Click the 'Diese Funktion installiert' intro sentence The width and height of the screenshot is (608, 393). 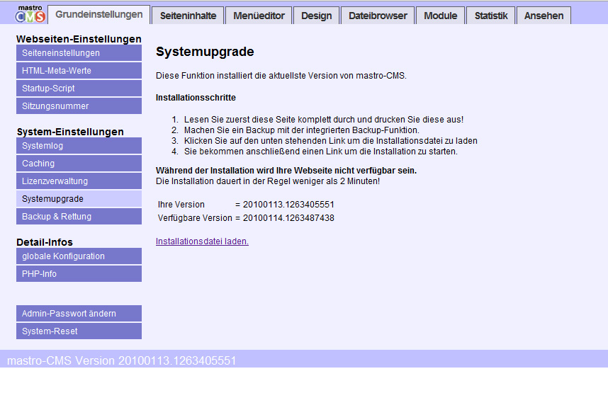click(281, 76)
